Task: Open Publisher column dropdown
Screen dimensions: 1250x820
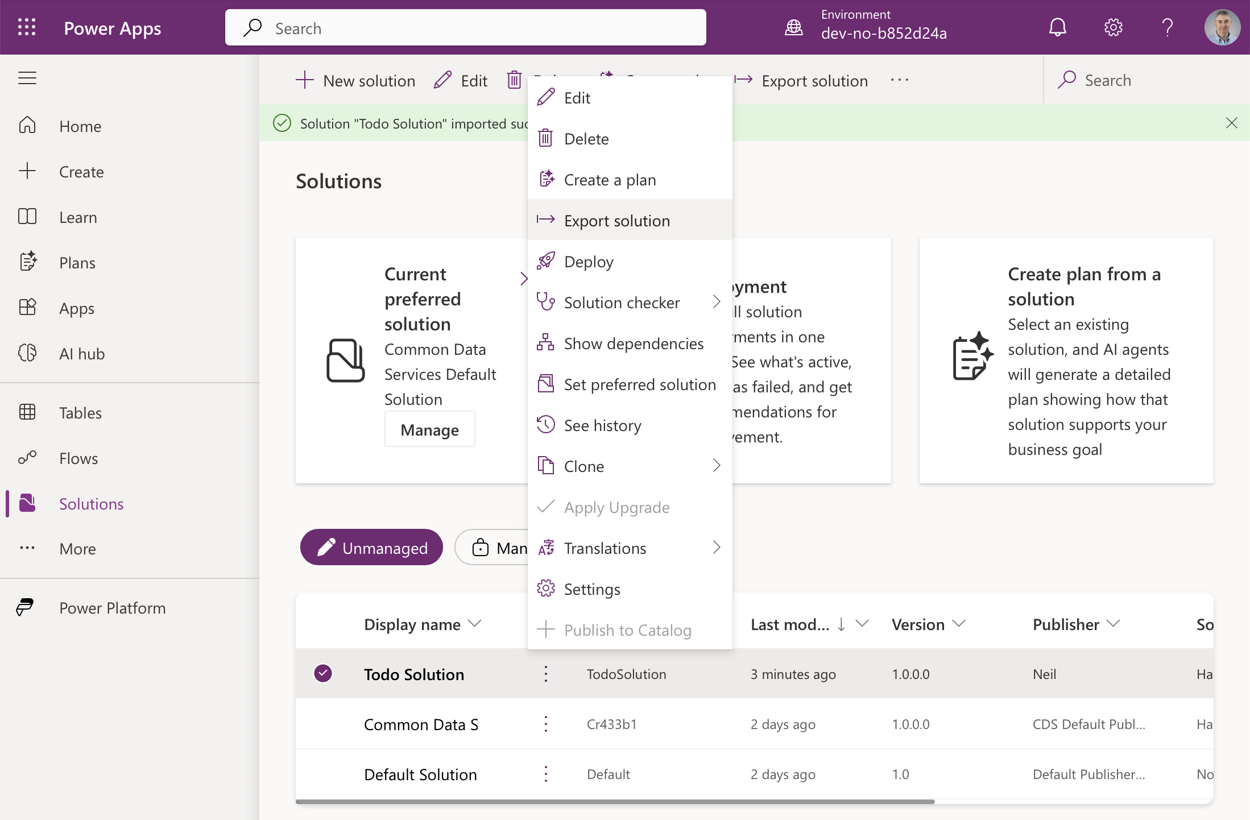Action: (x=1114, y=624)
